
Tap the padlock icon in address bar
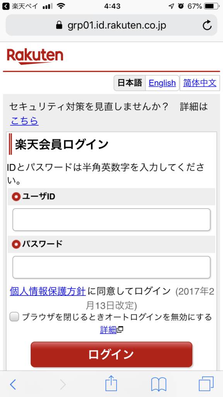tap(59, 25)
